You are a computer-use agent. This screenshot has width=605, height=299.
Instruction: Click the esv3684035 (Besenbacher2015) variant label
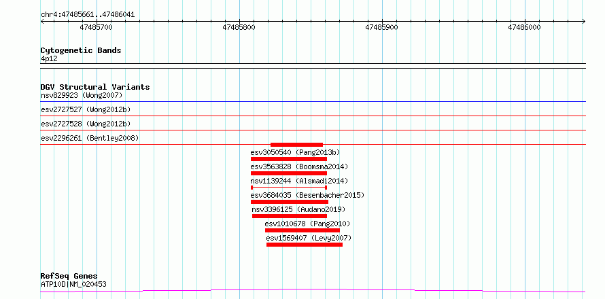point(307,195)
